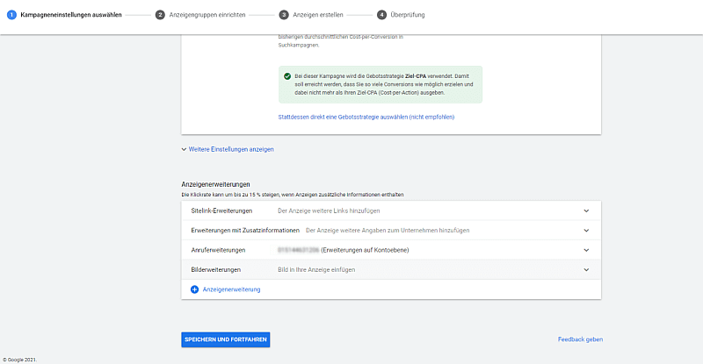Click Anzeigenerweiterung add link
This screenshot has height=364, width=703.
pos(231,289)
